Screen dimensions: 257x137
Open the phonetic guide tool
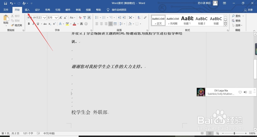[x=85, y=18]
